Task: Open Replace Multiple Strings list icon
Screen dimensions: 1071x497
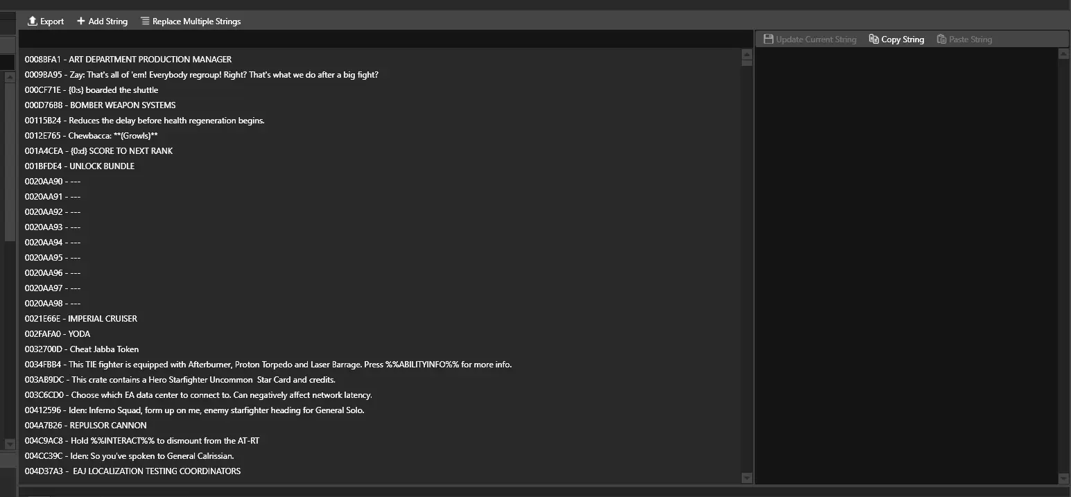Action: point(145,21)
